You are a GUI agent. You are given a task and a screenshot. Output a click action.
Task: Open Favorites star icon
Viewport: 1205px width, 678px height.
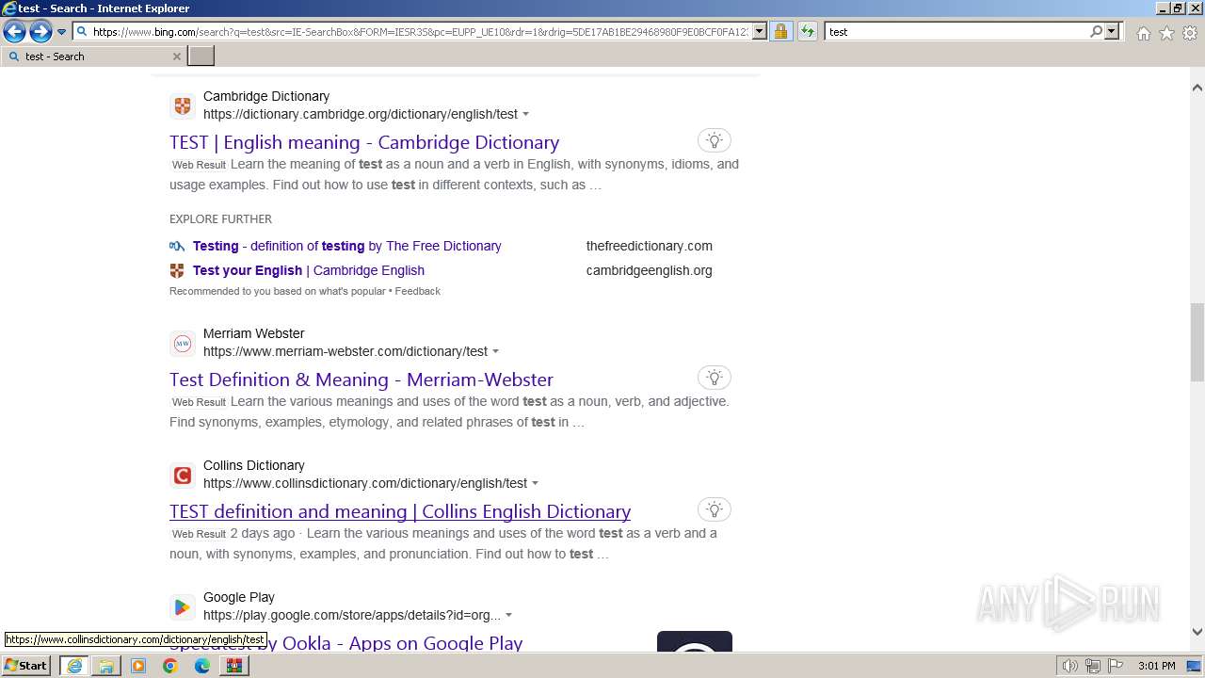pyautogui.click(x=1166, y=33)
